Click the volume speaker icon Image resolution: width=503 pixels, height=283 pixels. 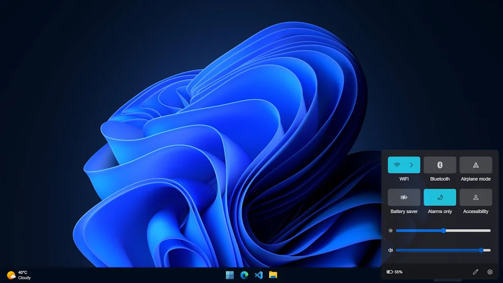click(x=390, y=250)
